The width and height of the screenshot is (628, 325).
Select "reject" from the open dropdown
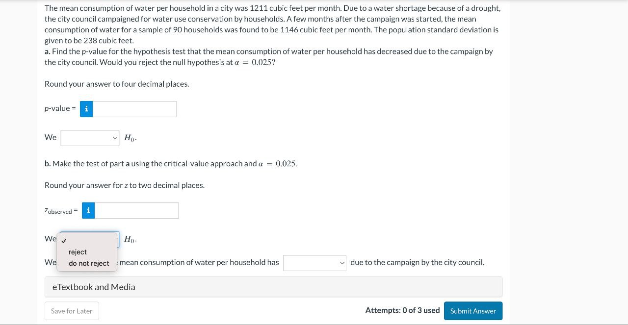click(78, 252)
